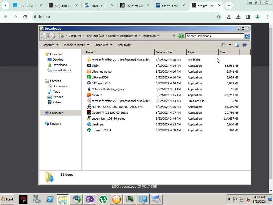This screenshot has width=273, height=205.
Task: Select the utorrent_2.2.1 icon
Action: tap(89, 130)
